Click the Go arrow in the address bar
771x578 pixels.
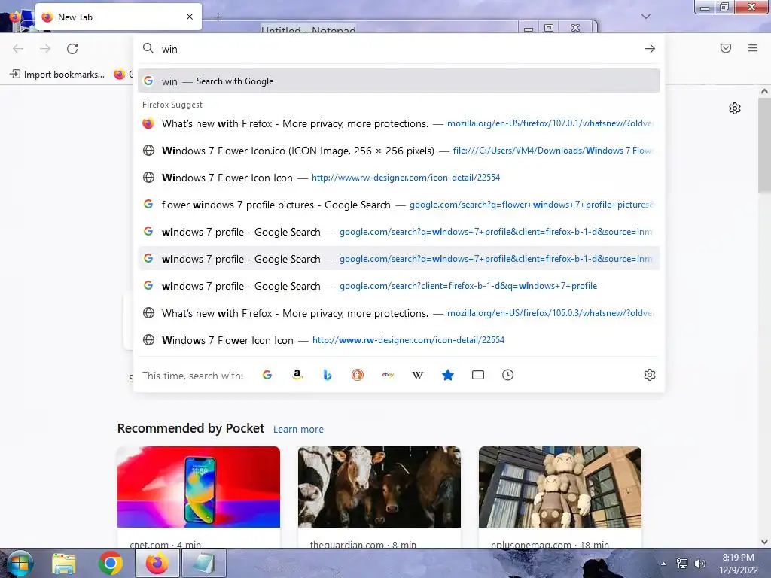[650, 49]
